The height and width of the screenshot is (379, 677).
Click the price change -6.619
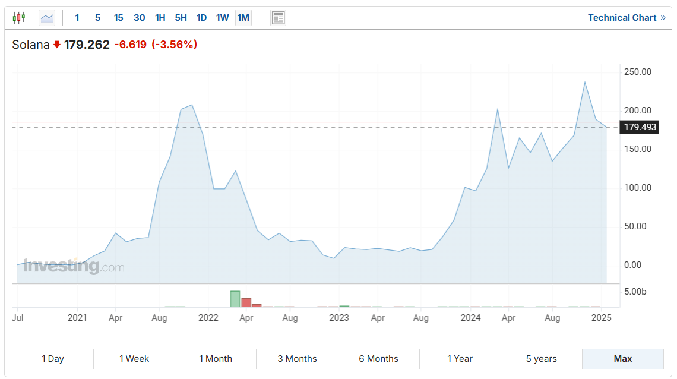pos(131,45)
